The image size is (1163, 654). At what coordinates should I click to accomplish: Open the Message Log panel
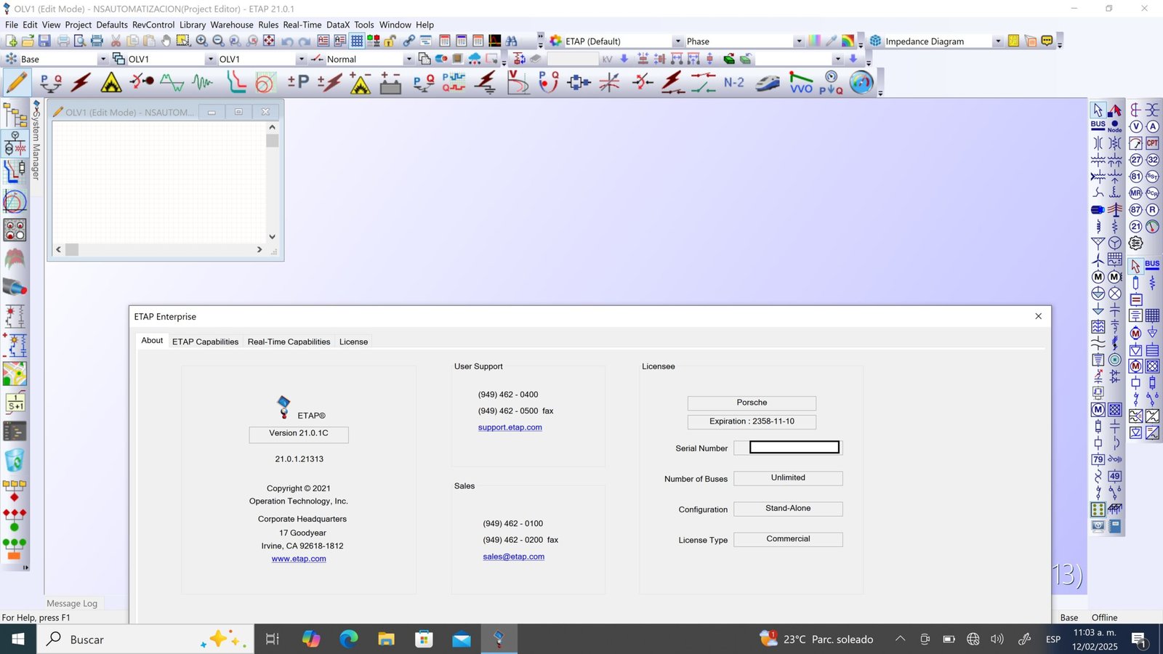coord(71,603)
